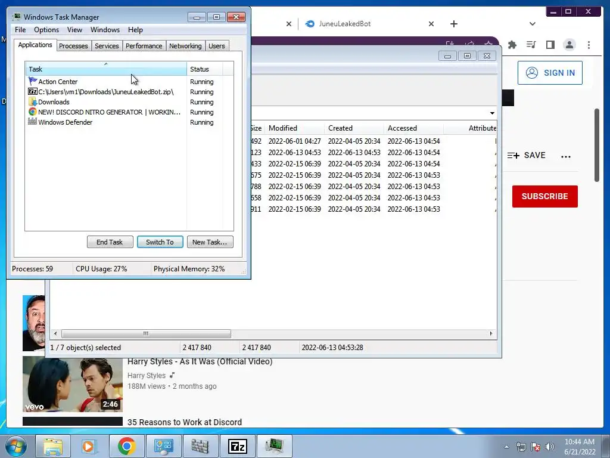Open the Action Center flag tray icon
The width and height of the screenshot is (610, 458).
coord(536,447)
